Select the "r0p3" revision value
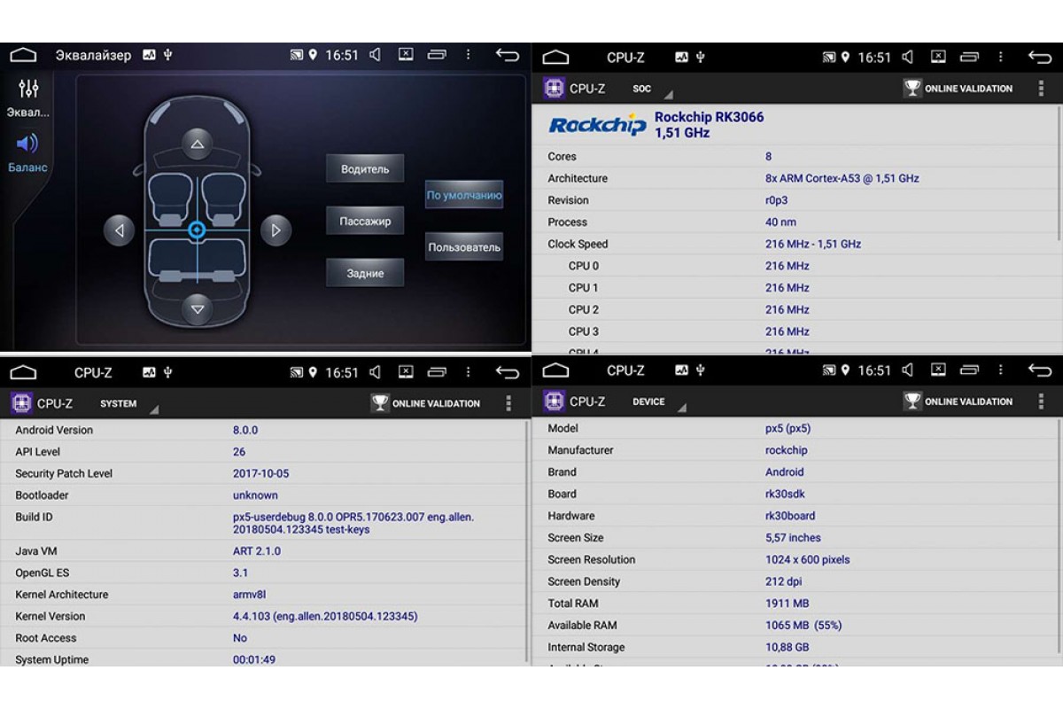Screen dimensions: 1063x709 pos(777,200)
